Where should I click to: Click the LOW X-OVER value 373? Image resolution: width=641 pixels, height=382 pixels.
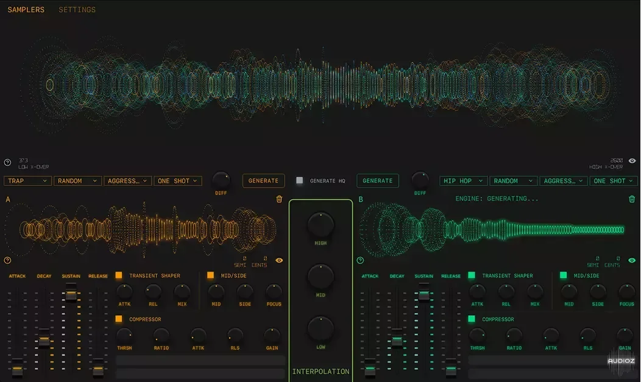point(23,161)
